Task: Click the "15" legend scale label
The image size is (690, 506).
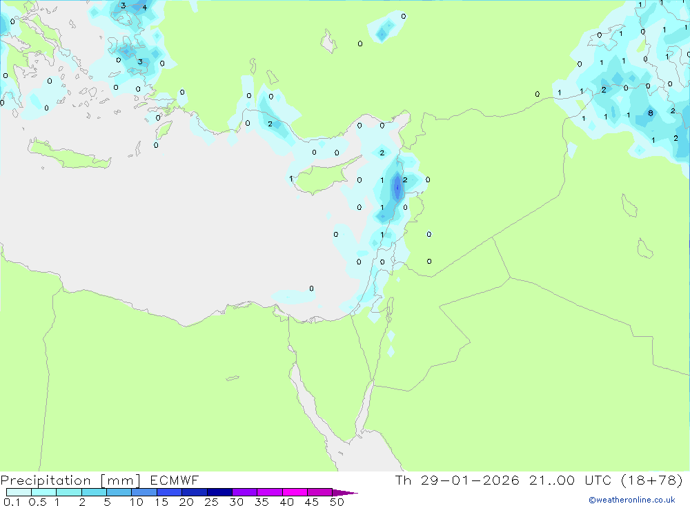Action: [161, 502]
